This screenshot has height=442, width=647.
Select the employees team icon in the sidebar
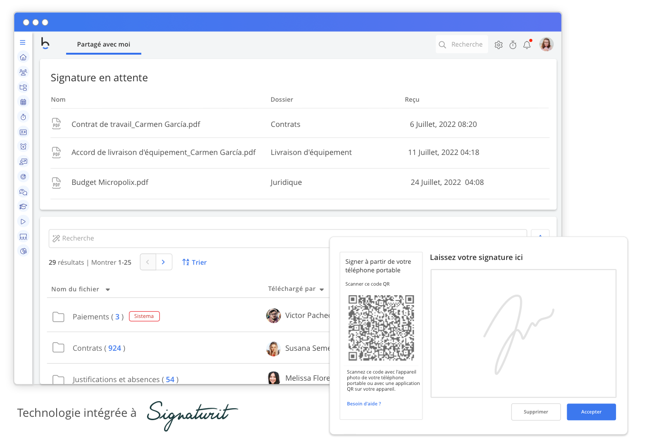tap(23, 72)
